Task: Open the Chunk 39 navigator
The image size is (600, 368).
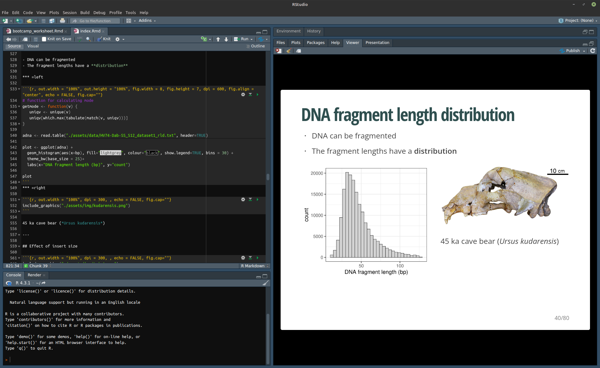Action: [x=38, y=266]
